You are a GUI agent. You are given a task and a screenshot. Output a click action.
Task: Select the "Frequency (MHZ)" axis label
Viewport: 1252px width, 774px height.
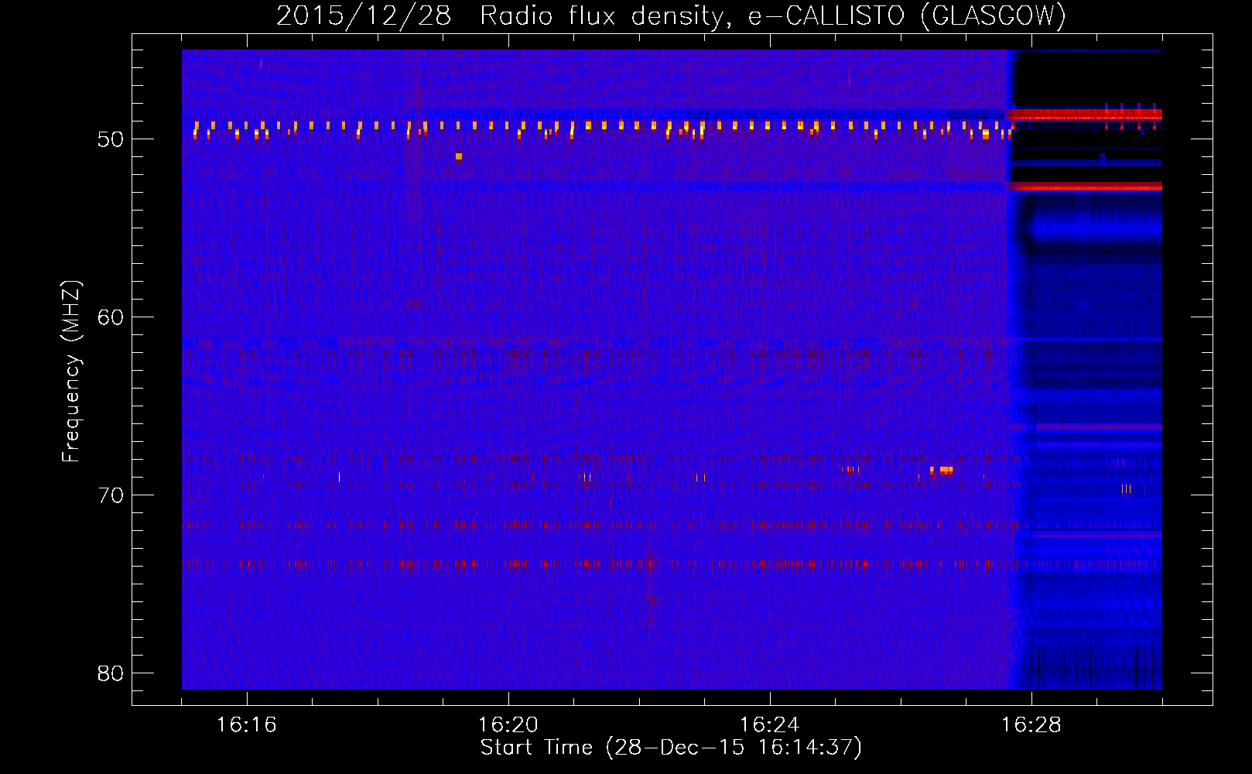[71, 372]
